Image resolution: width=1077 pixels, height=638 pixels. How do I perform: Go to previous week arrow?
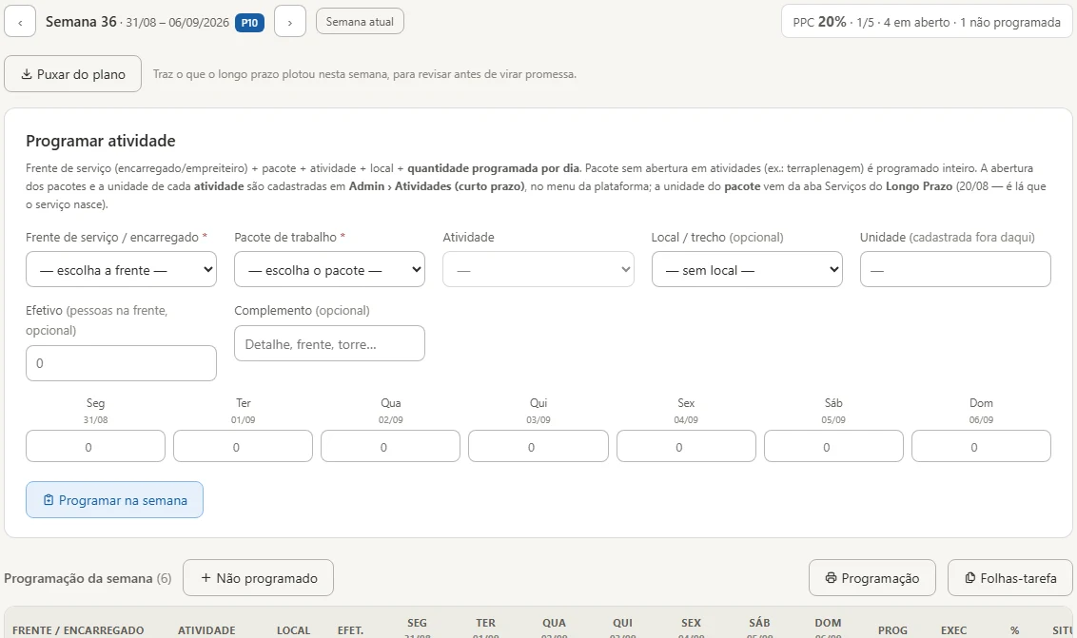(20, 22)
